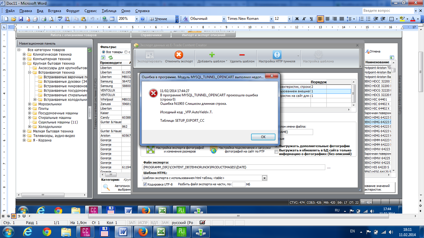Open the Формат menu

pos(73,11)
